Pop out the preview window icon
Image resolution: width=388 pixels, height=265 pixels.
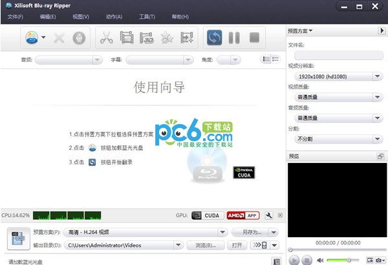[380, 156]
